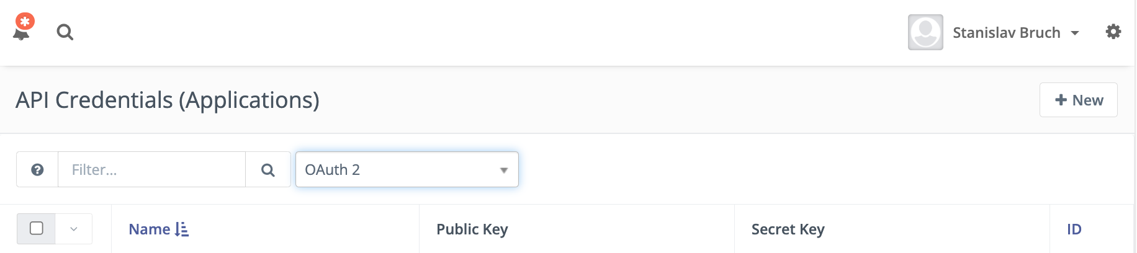1137x253 pixels.
Task: Click the Public Key column header
Action: click(x=472, y=229)
